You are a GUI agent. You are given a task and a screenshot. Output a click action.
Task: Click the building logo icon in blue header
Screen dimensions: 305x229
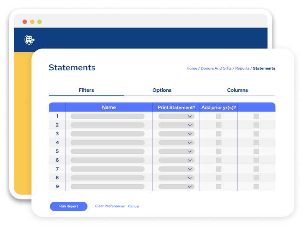(30, 40)
